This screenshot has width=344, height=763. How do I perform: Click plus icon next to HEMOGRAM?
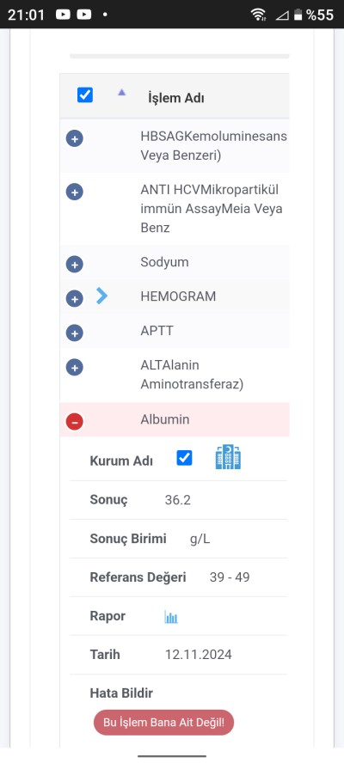(x=75, y=299)
